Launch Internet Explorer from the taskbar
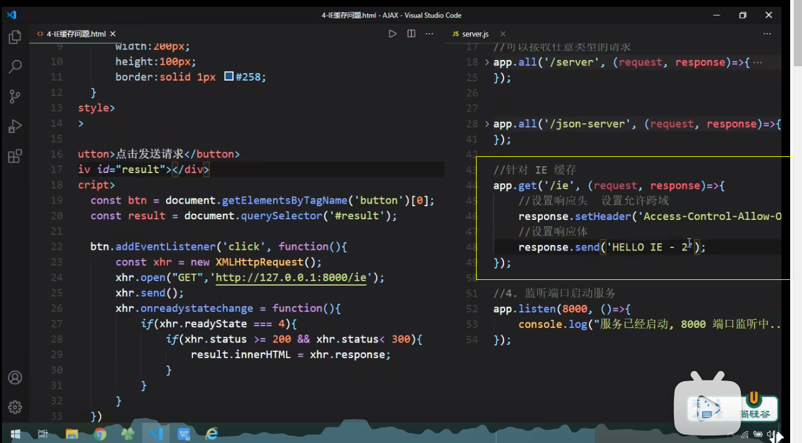 click(x=212, y=434)
